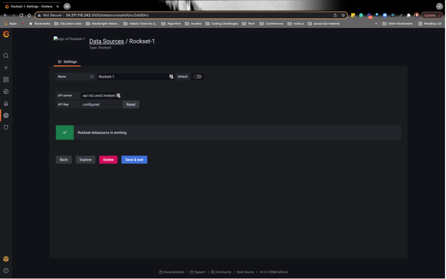Open the Extensions puzzle piece icon
The width and height of the screenshot is (446, 279).
pyautogui.click(x=409, y=15)
